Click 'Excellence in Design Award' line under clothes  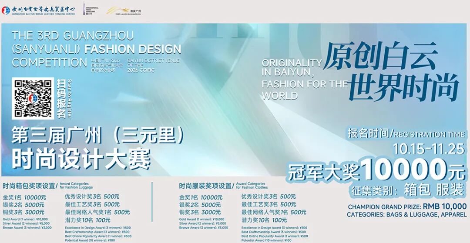coord(274,228)
